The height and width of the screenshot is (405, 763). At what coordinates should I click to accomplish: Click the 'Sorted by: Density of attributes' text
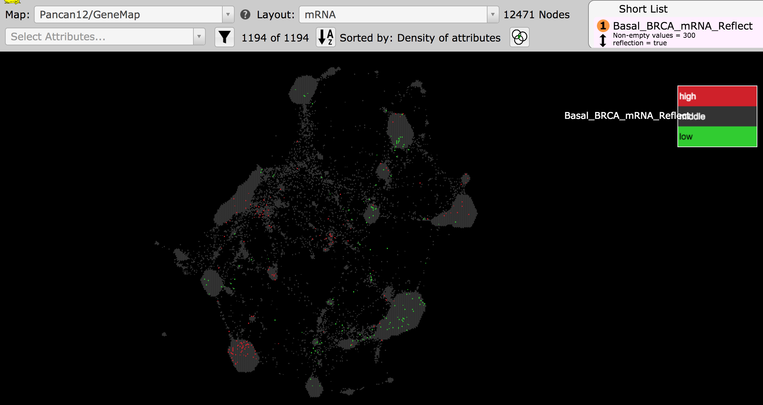click(x=420, y=38)
